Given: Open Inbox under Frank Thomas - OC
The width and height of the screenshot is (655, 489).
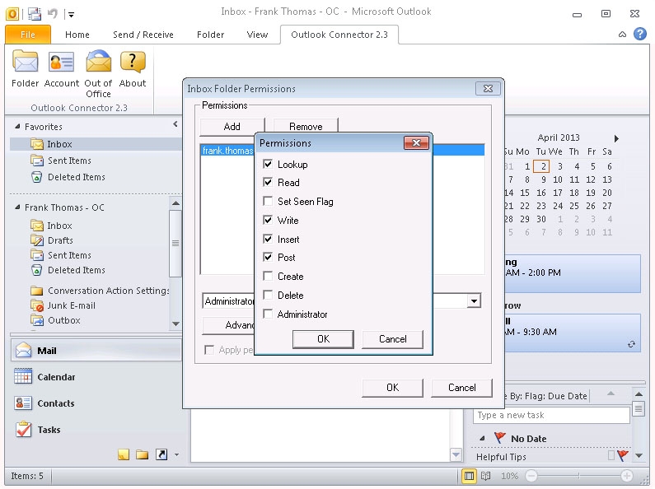Looking at the screenshot, I should click(x=59, y=226).
